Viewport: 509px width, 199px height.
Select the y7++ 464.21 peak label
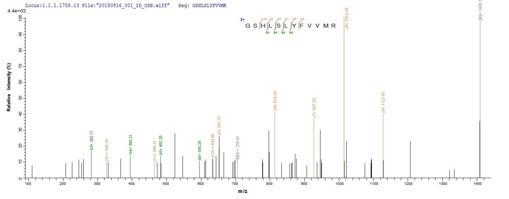click(x=155, y=153)
